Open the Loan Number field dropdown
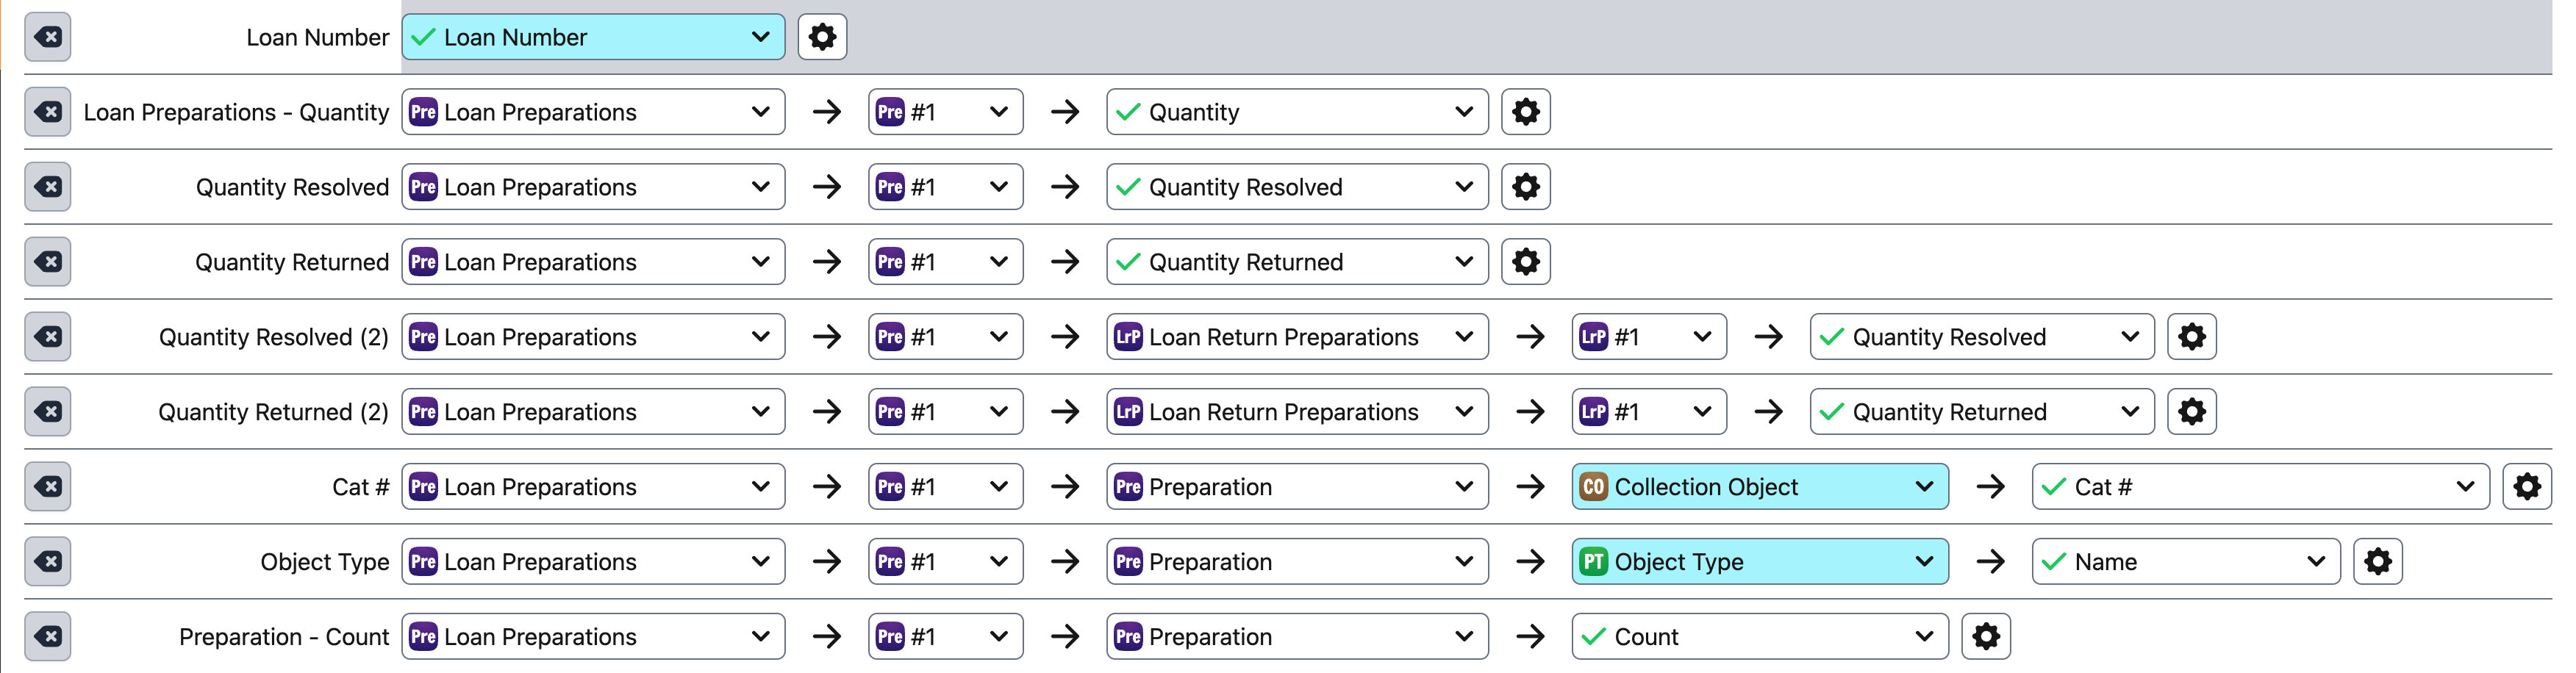This screenshot has width=2576, height=673. [593, 37]
